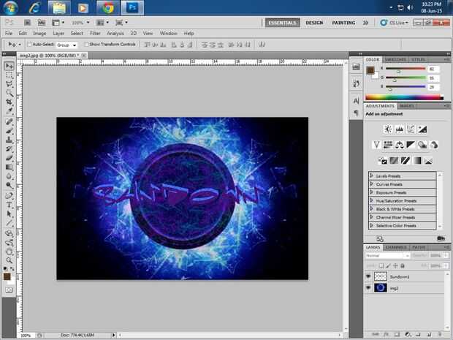
Task: Select the Magic Wand tool
Action: (x=9, y=93)
